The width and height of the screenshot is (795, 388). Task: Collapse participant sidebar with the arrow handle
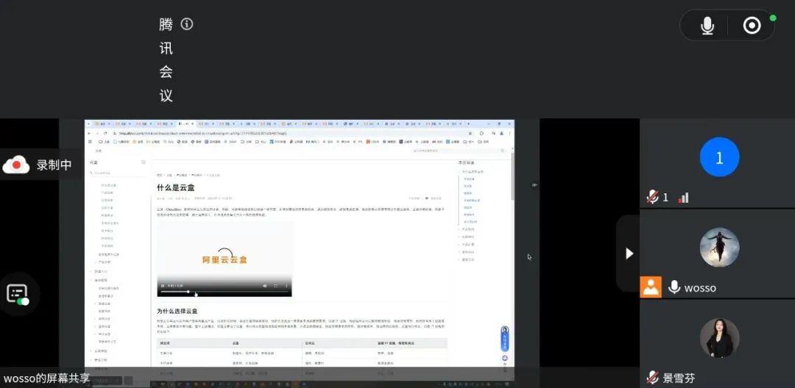pos(629,254)
